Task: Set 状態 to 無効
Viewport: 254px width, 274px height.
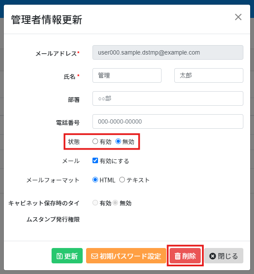Action: 118,141
